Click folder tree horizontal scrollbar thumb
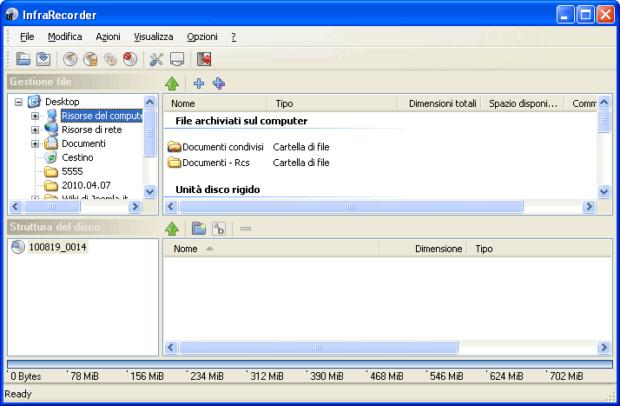 (x=52, y=207)
